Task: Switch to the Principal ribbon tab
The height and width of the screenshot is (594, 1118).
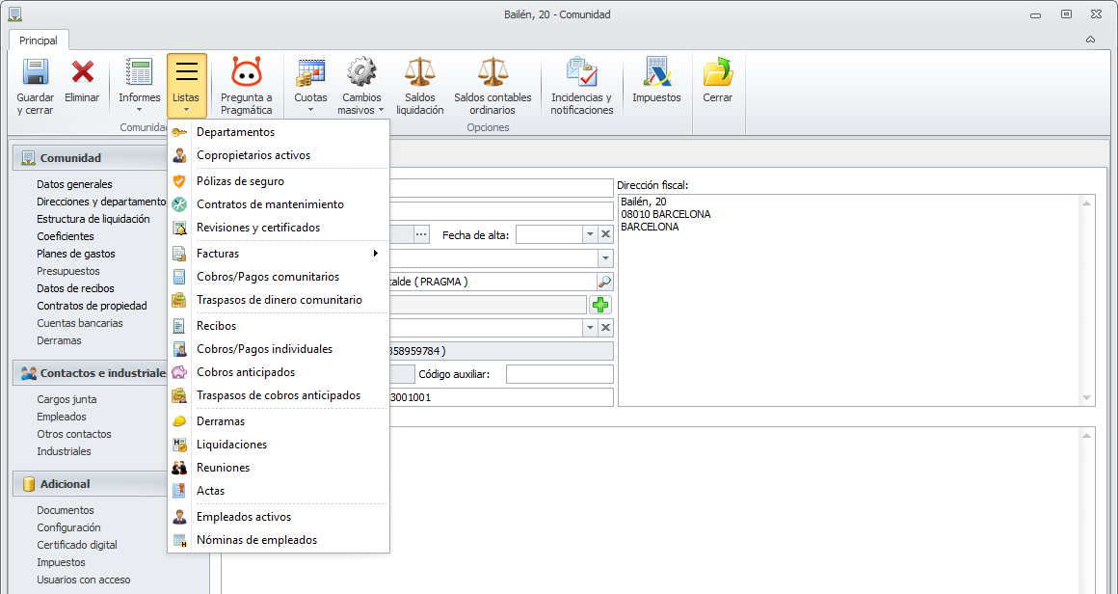Action: (39, 40)
